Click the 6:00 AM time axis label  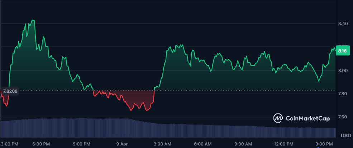pos(203,144)
